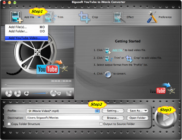Choose Add File(s)... menu entry
Image resolution: width=182 pixels, height=140 pixels.
26,27
